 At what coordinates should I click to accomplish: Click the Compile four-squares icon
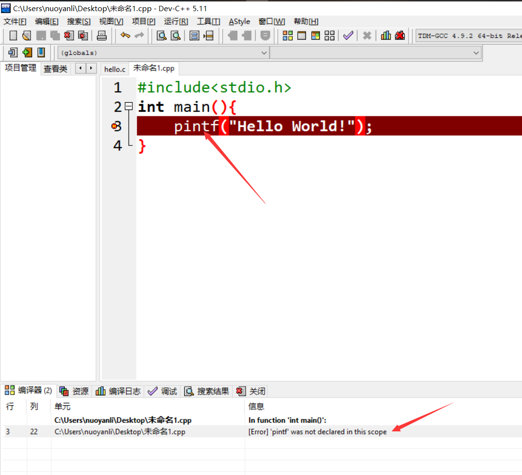[x=287, y=35]
